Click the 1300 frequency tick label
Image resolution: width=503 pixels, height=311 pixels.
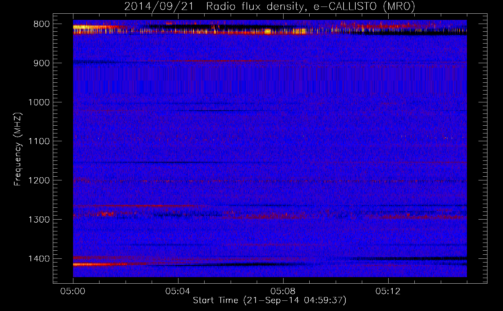pyautogui.click(x=39, y=220)
